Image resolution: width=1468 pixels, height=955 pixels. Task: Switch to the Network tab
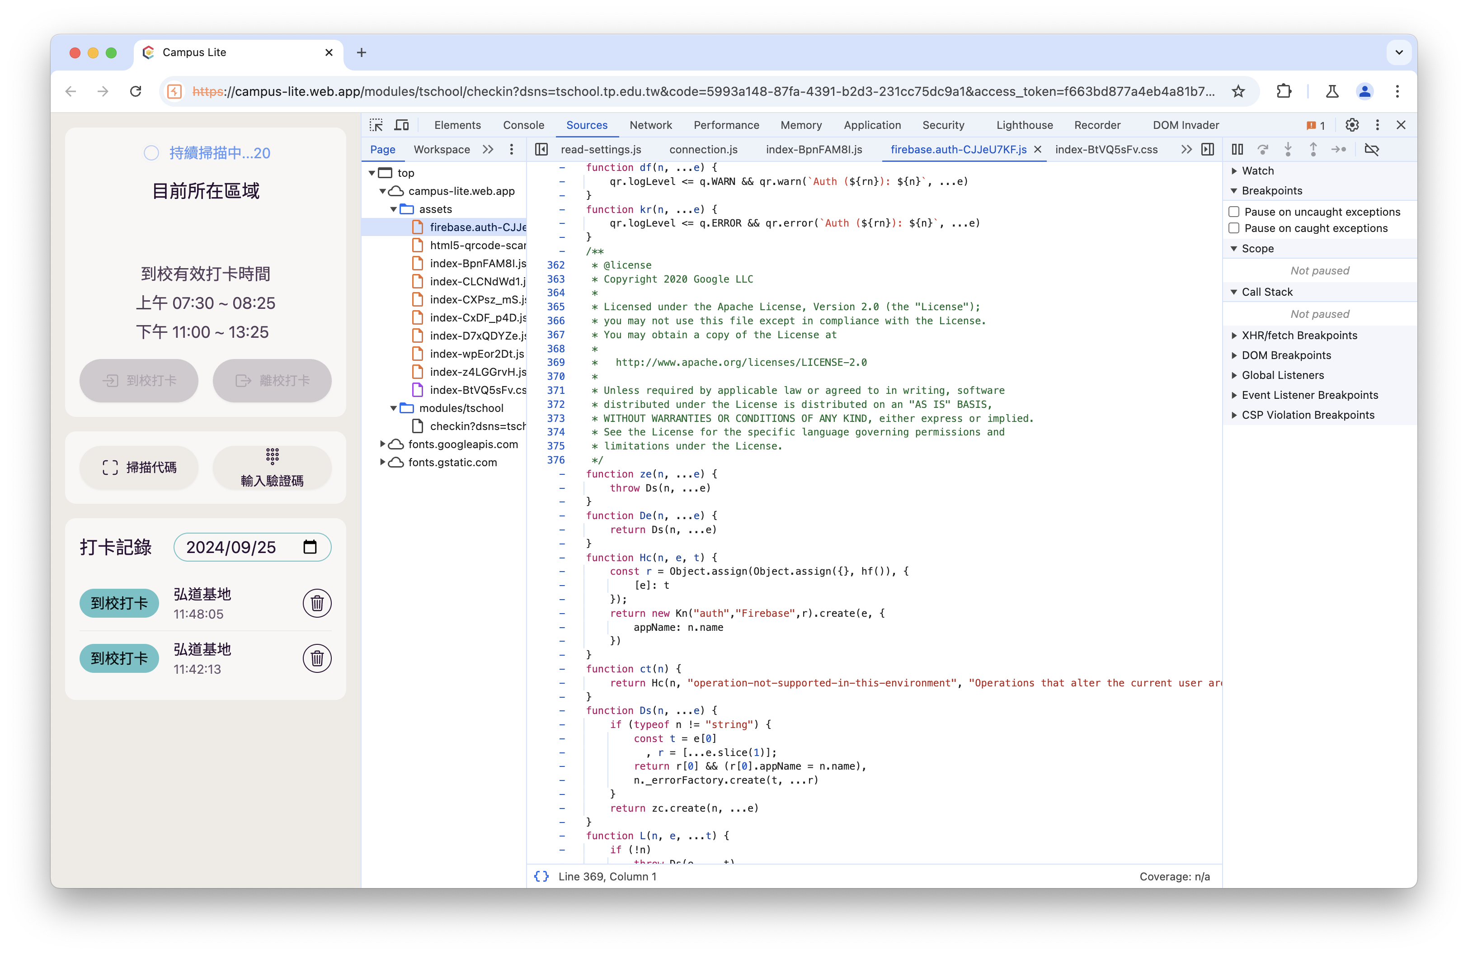click(650, 125)
